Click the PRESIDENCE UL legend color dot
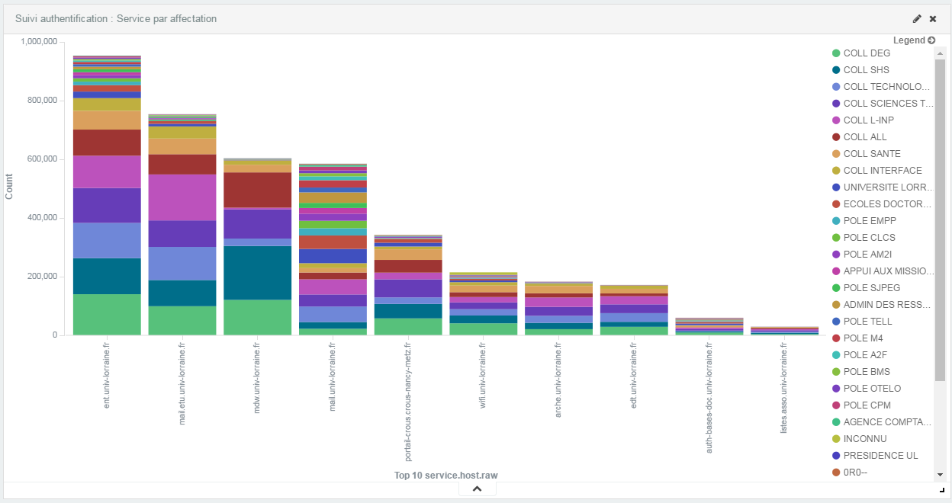The height and width of the screenshot is (503, 952). point(836,456)
